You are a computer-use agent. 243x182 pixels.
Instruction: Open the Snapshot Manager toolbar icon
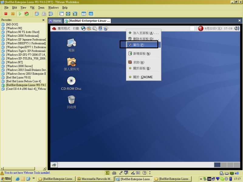tap(51, 14)
